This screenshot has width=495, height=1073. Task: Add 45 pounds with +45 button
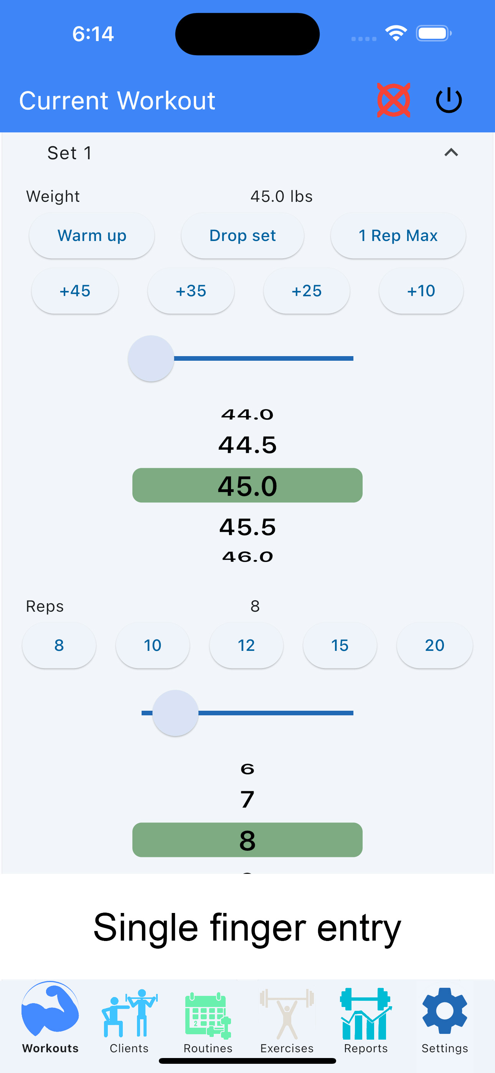75,291
